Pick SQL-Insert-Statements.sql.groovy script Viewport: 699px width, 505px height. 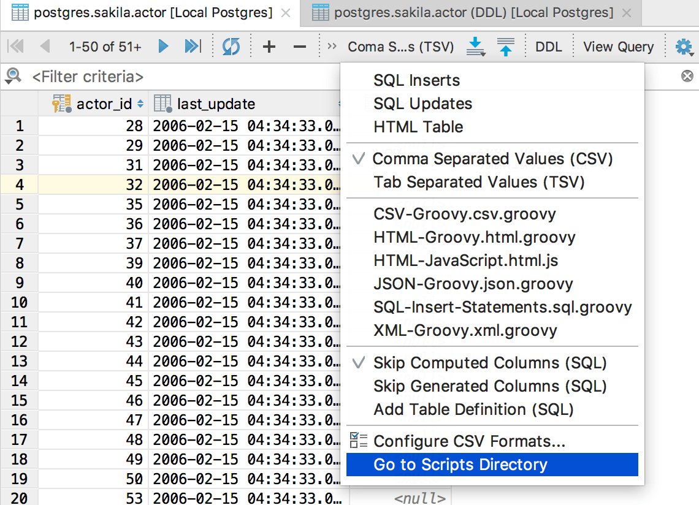492,307
